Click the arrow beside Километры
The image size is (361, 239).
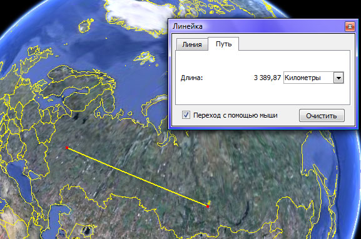coord(338,78)
